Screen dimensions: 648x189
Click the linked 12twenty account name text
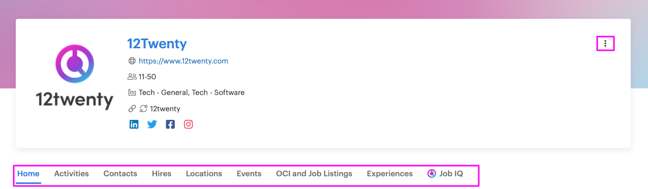point(165,109)
